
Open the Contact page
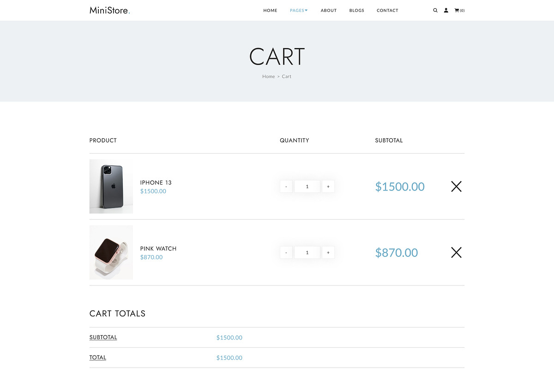pos(387,10)
